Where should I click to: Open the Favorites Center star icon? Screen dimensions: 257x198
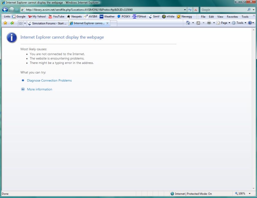[x=5, y=23]
